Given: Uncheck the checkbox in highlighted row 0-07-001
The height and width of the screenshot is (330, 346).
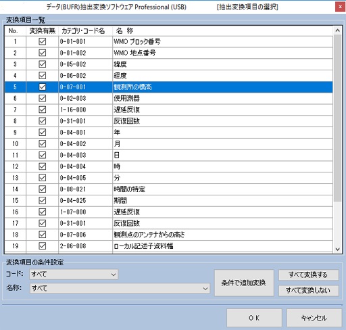Looking at the screenshot, I should [x=43, y=87].
